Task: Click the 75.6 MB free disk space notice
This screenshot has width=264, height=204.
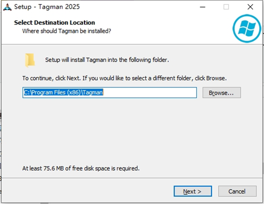Action: click(x=81, y=168)
